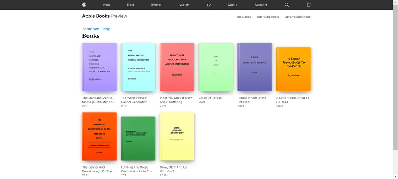Click the vertical page scrollbar thumb
The width and height of the screenshot is (398, 179).
[395, 77]
